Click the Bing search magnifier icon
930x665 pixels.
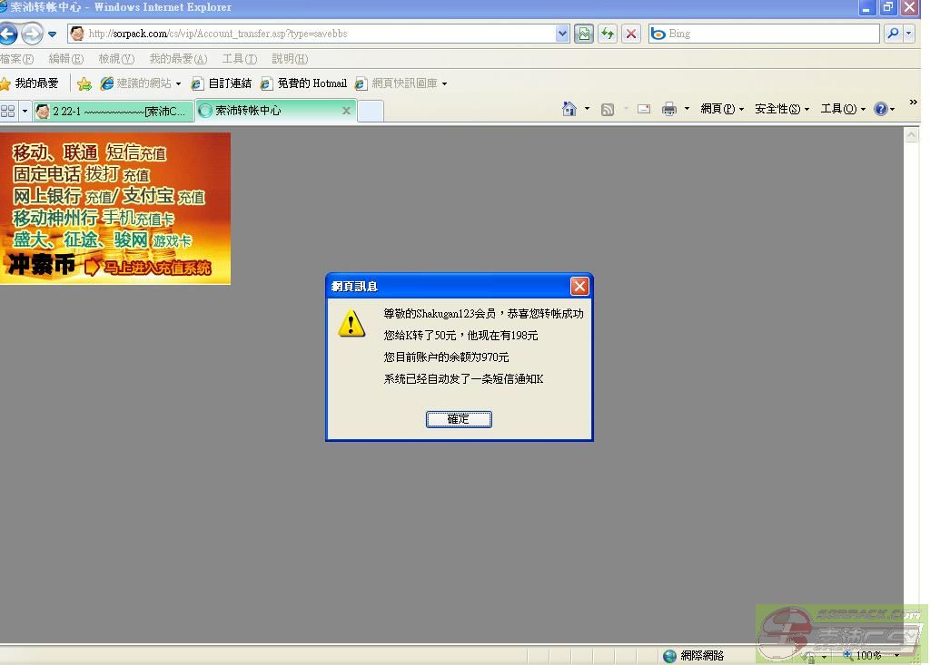point(893,34)
